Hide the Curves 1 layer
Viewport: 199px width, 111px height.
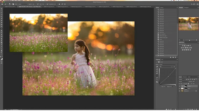pos(179,86)
